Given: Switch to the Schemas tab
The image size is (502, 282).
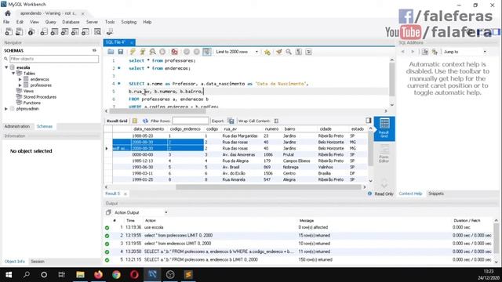Looking at the screenshot, I should coord(45,126).
